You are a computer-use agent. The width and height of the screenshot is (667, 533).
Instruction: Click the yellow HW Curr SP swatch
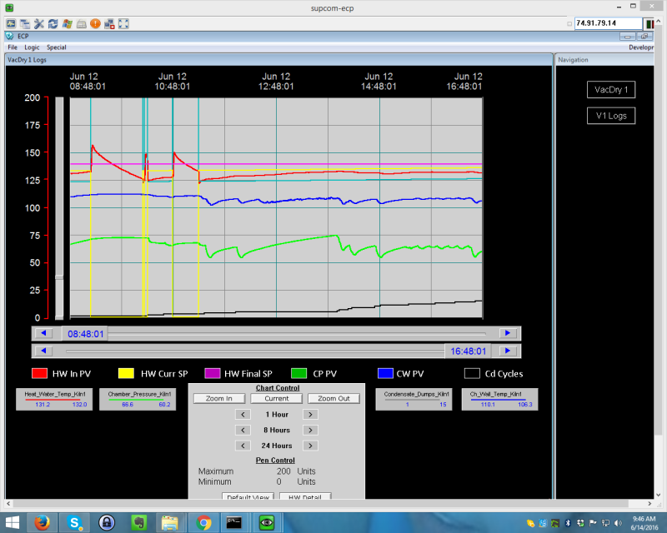pos(126,374)
